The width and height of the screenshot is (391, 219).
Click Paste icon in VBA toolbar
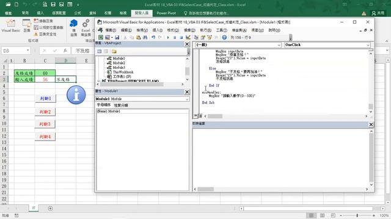pos(139,38)
